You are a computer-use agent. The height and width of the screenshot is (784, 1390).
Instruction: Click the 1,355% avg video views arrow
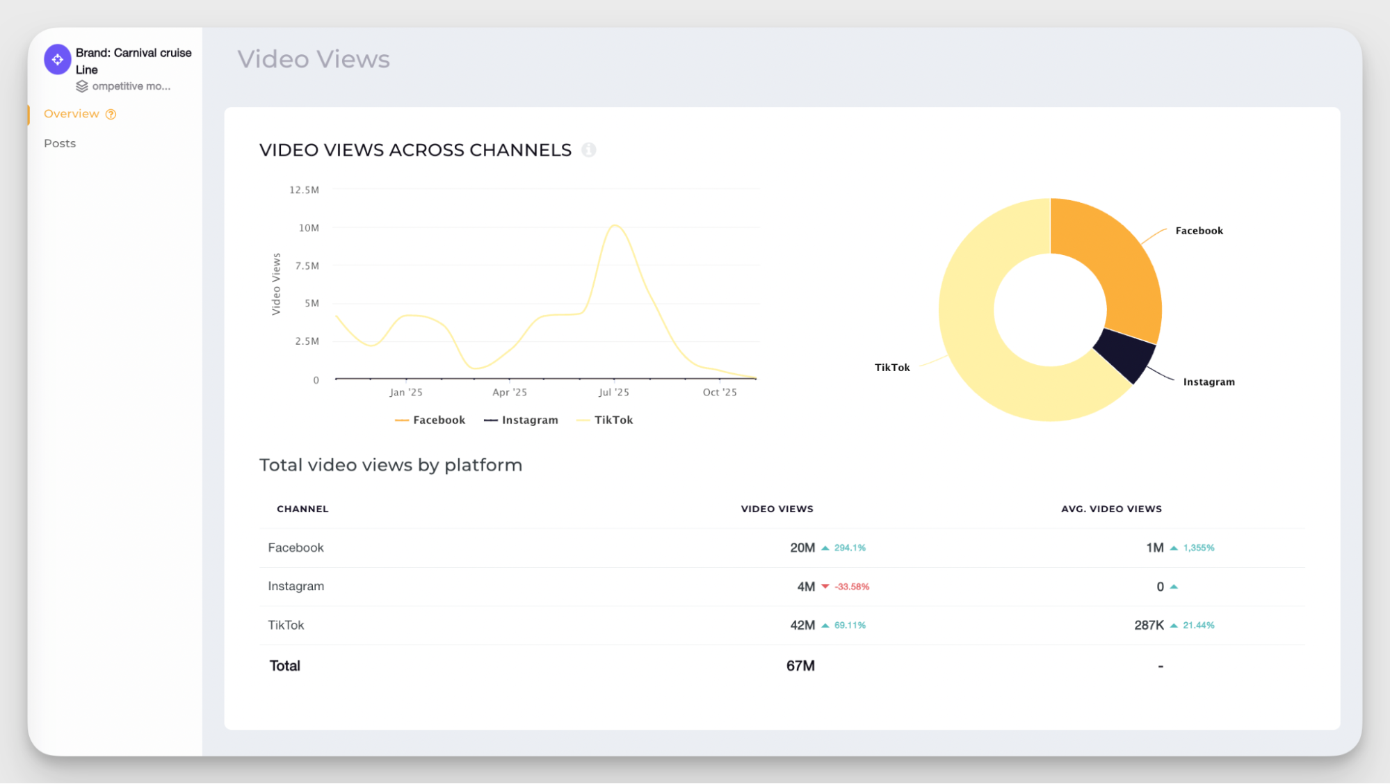click(1174, 548)
